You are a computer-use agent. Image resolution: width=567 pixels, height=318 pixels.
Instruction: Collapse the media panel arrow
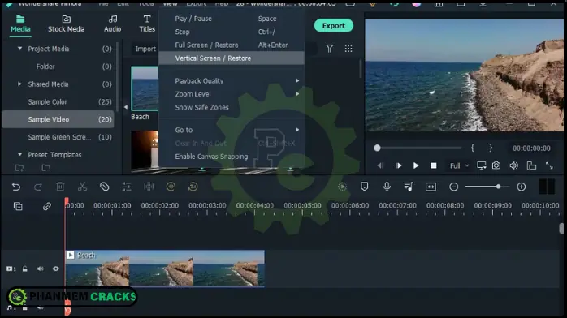[x=125, y=107]
